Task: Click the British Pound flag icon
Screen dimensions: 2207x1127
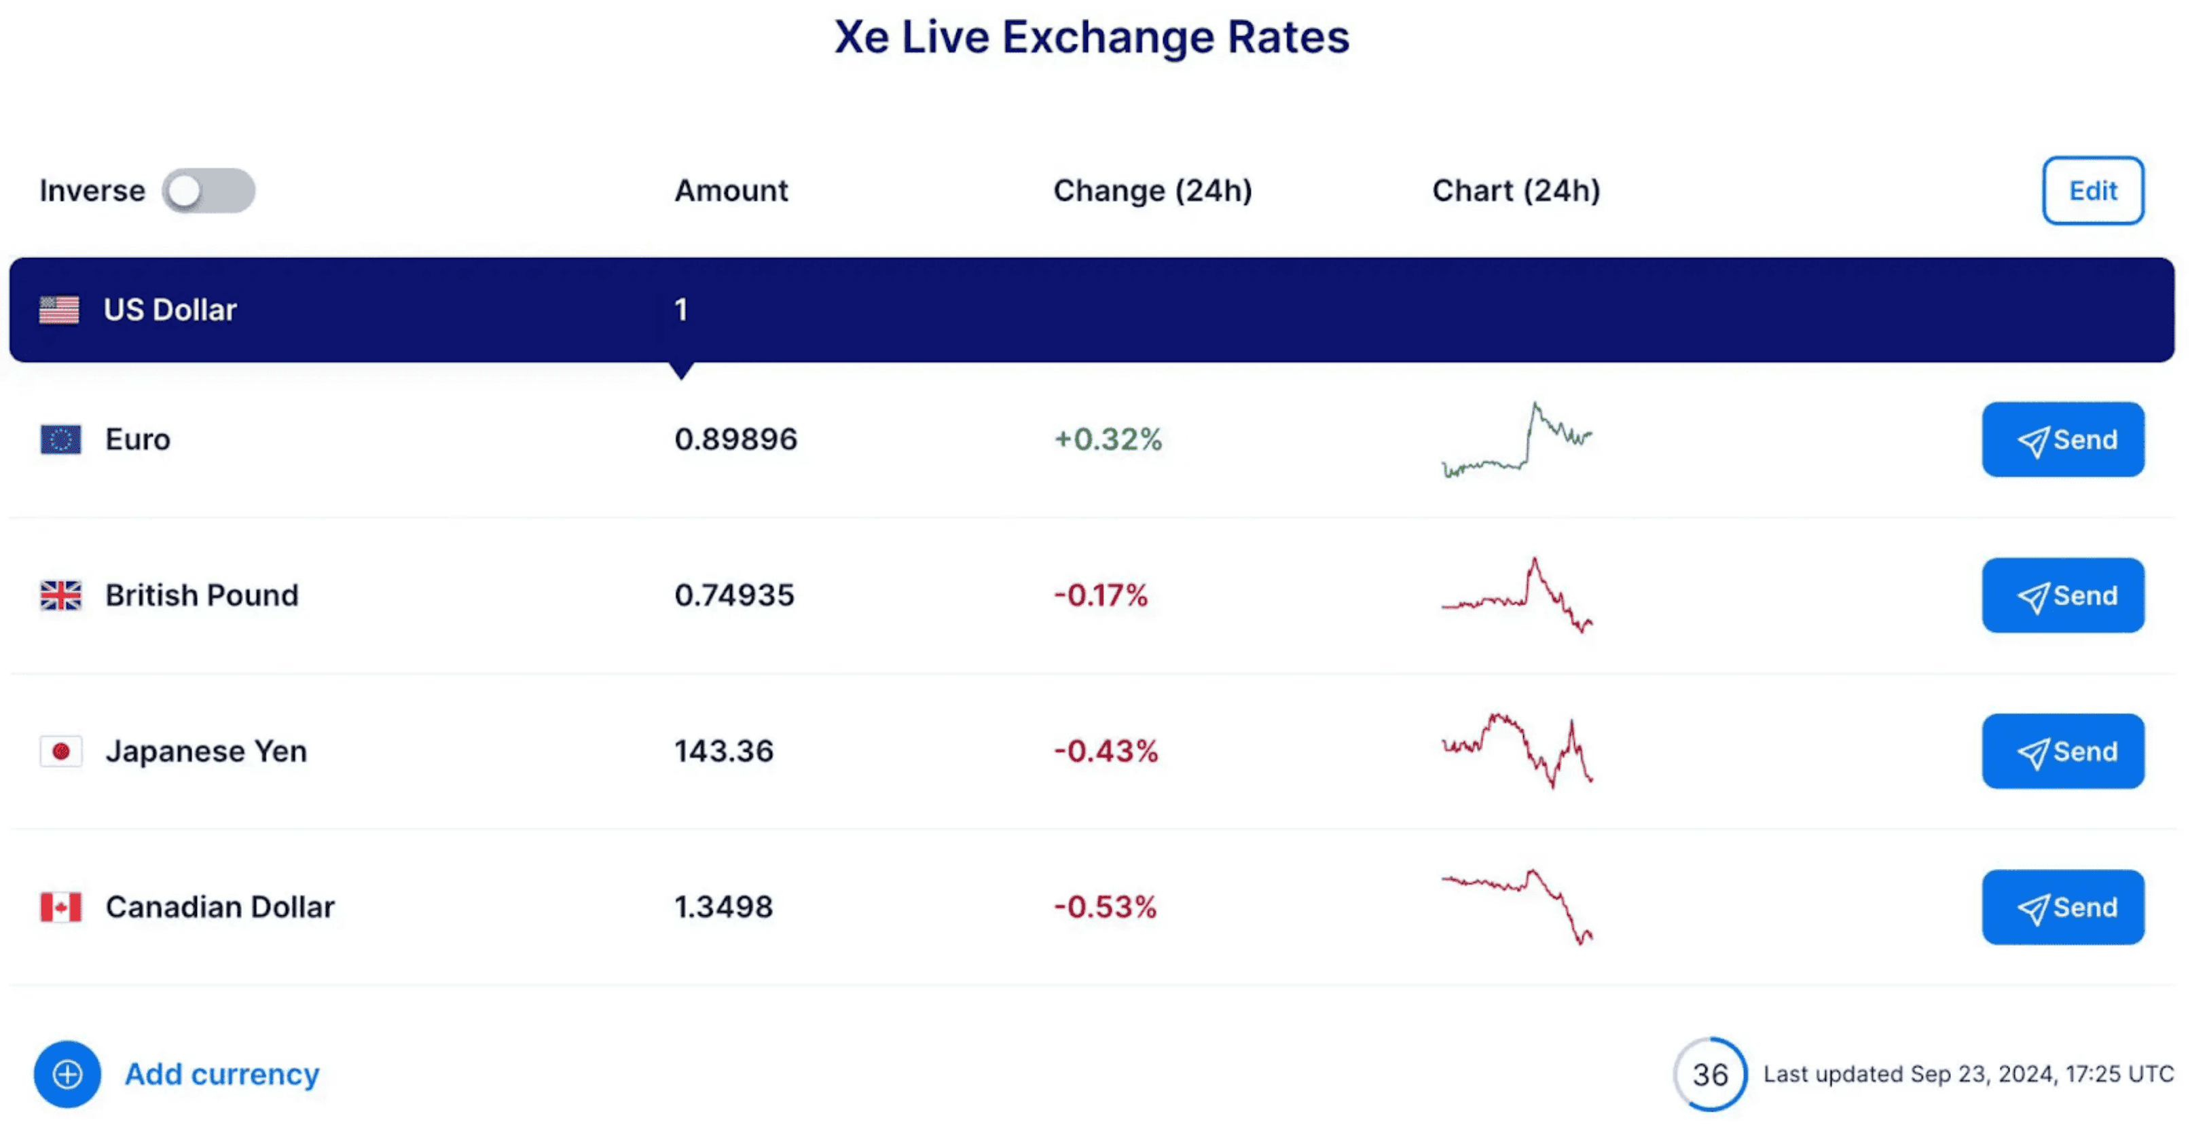Action: 61,595
